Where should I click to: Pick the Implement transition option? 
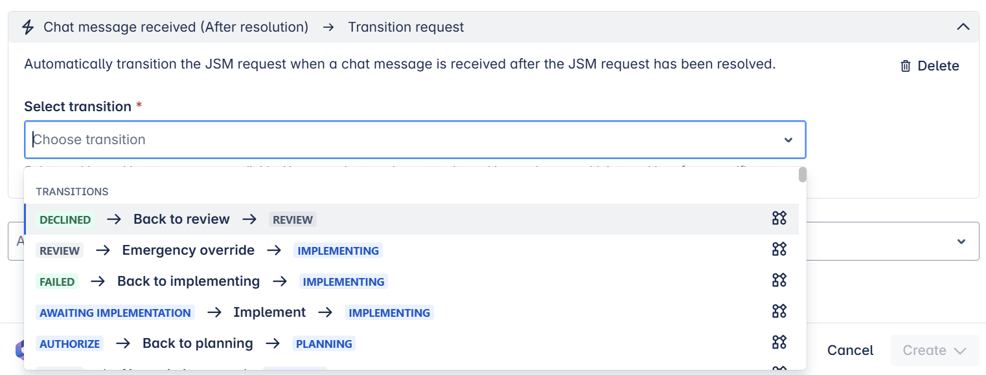click(x=269, y=312)
